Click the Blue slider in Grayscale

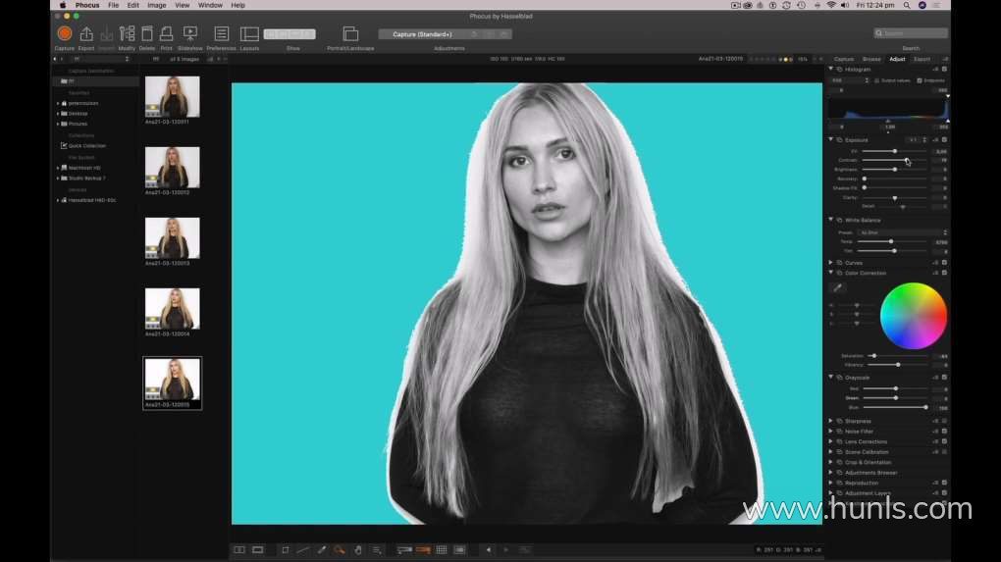click(894, 407)
